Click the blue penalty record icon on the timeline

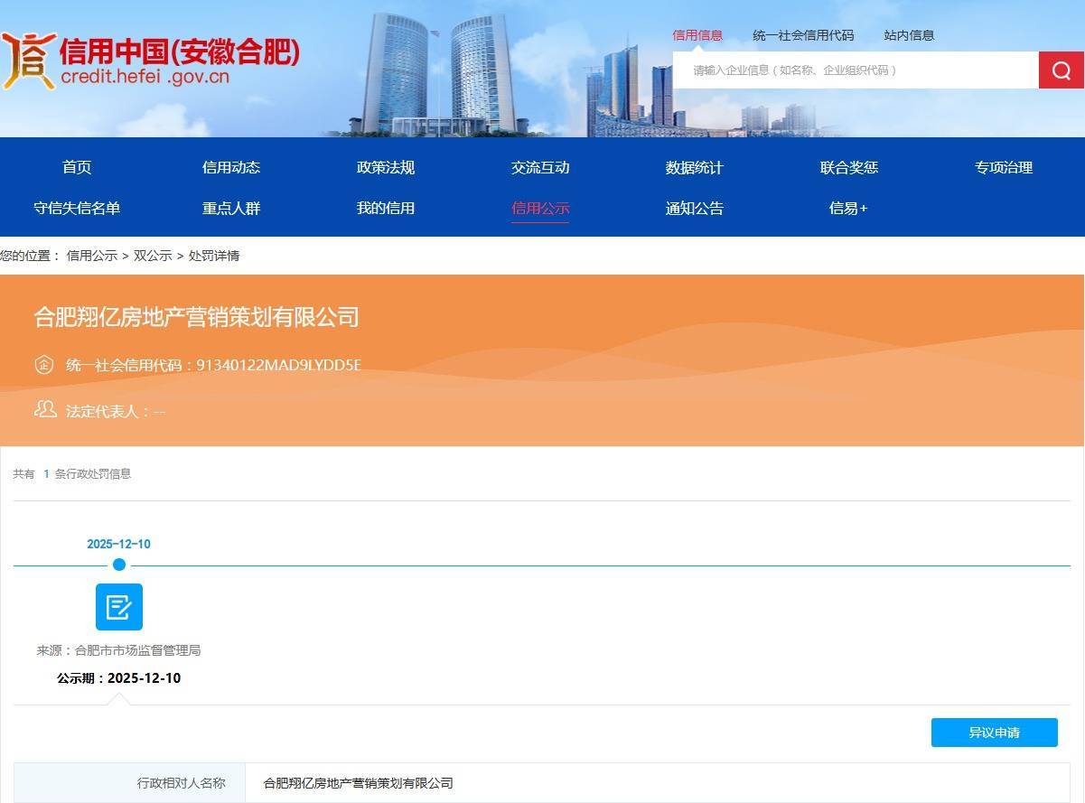tap(119, 607)
